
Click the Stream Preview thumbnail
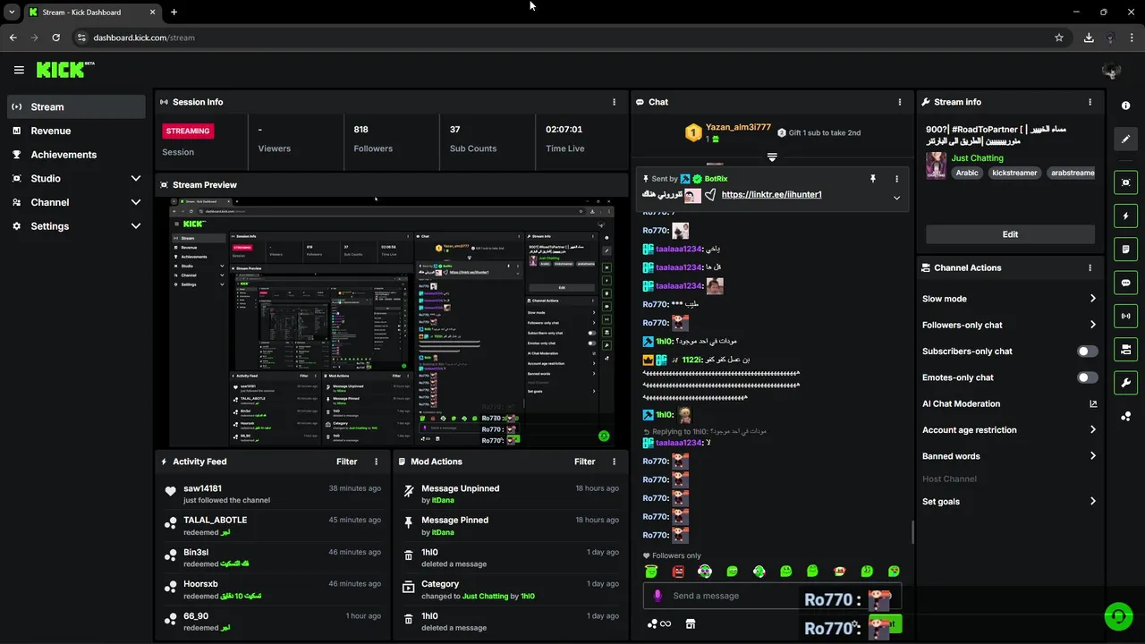click(x=392, y=321)
